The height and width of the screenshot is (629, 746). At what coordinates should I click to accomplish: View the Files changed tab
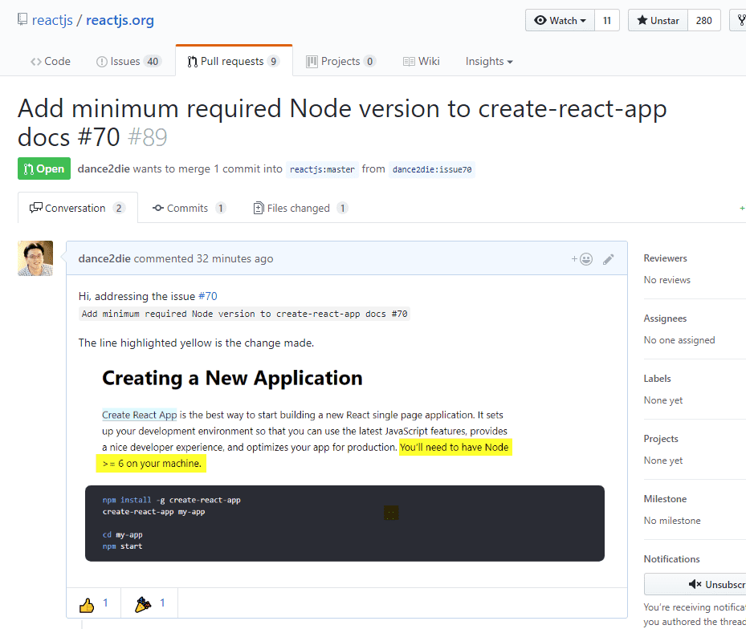(x=299, y=209)
